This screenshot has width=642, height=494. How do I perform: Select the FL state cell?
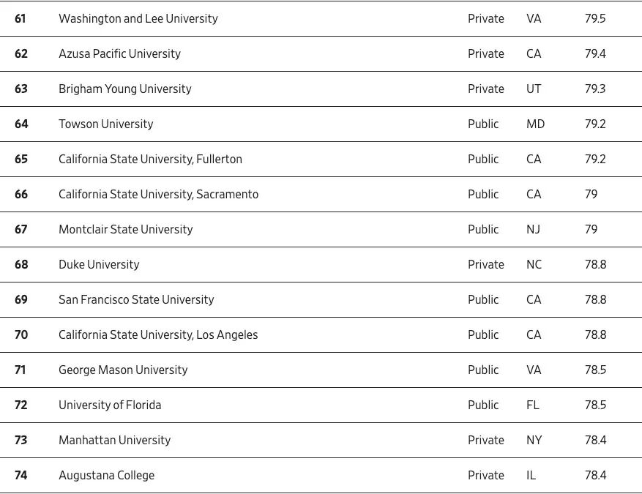[x=533, y=405]
